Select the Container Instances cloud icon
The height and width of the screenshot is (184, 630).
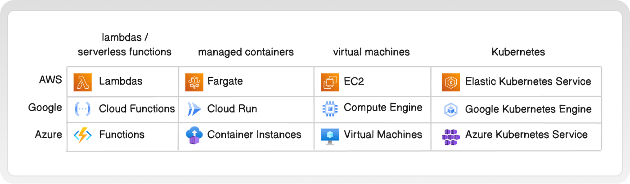coord(193,135)
